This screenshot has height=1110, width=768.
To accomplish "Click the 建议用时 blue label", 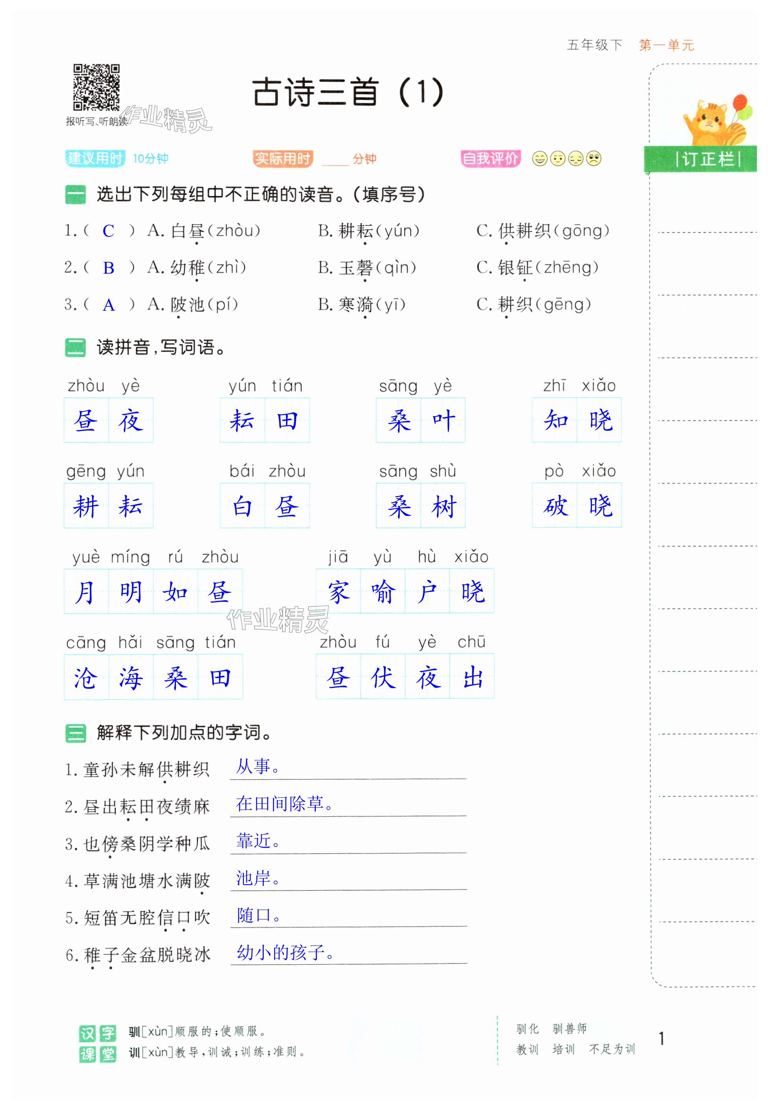I will (95, 158).
